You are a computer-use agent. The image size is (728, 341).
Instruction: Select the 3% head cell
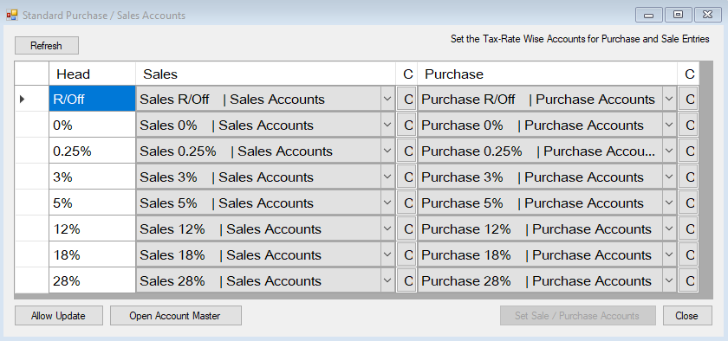coord(93,177)
